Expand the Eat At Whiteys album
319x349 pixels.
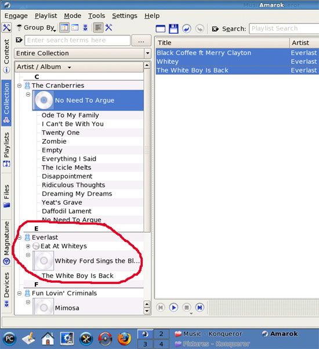28,246
